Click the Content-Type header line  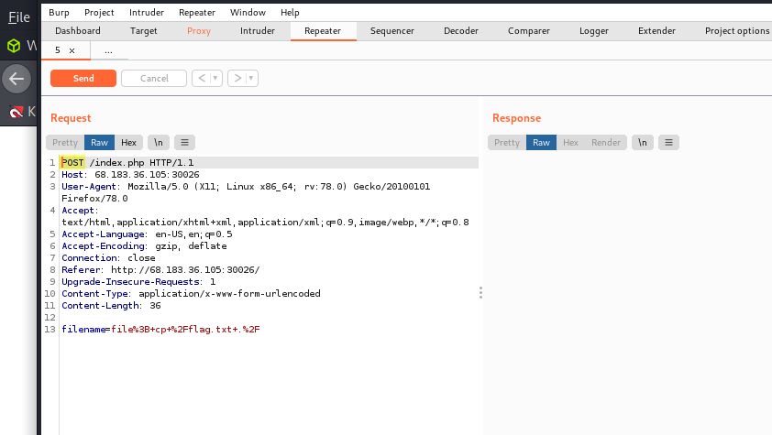(x=191, y=293)
